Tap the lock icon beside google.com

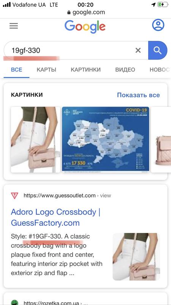[x=69, y=13]
